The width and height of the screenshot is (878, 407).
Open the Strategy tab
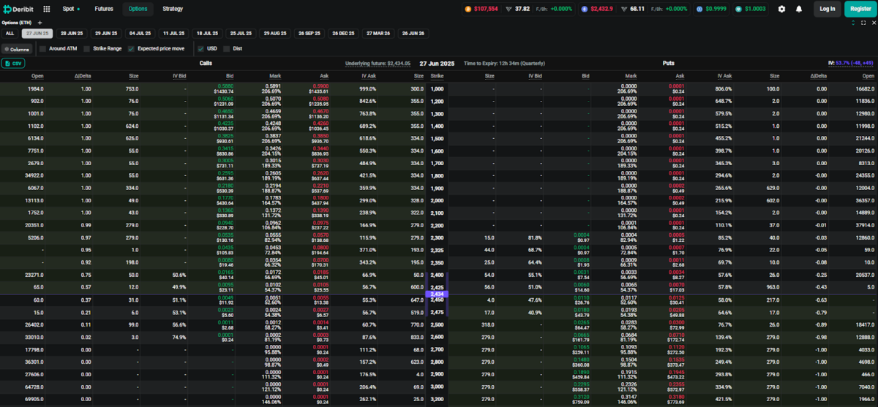point(173,9)
